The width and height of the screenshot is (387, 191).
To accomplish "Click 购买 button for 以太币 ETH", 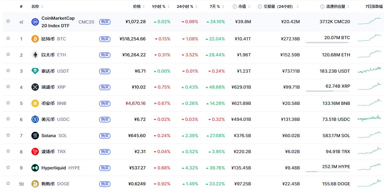I will pyautogui.click(x=105, y=55).
